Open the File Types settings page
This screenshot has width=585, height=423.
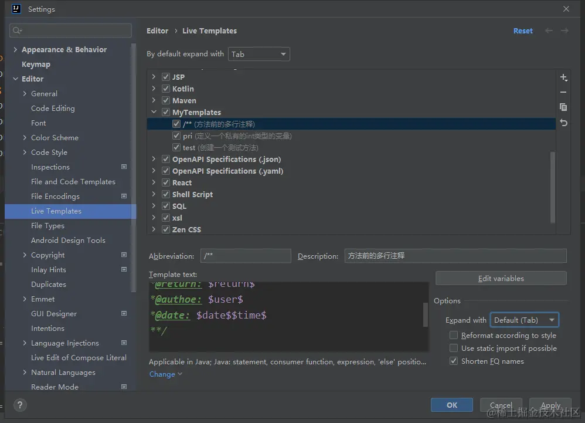tap(47, 225)
